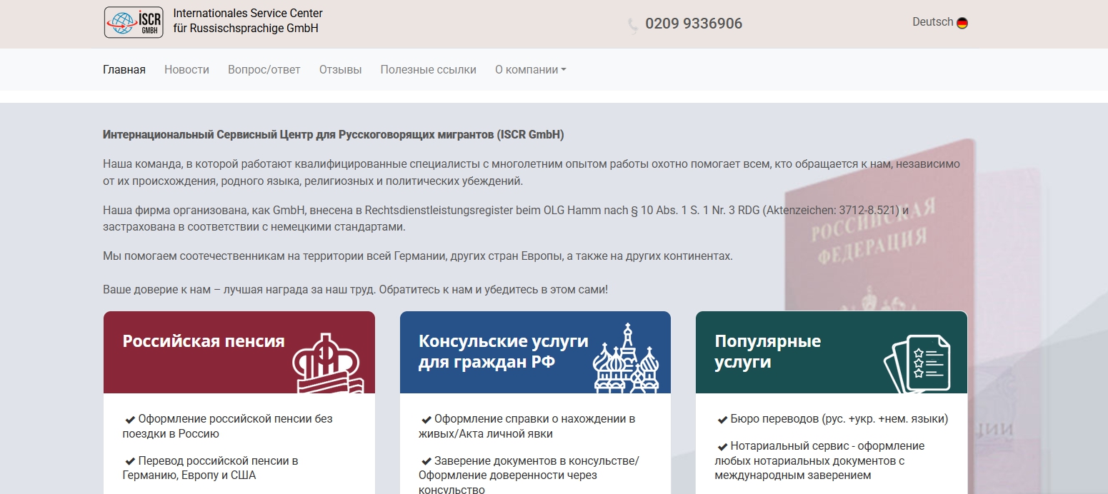Click Нотариальный сервис item
Viewport: 1108px width, 494px height.
point(820,460)
